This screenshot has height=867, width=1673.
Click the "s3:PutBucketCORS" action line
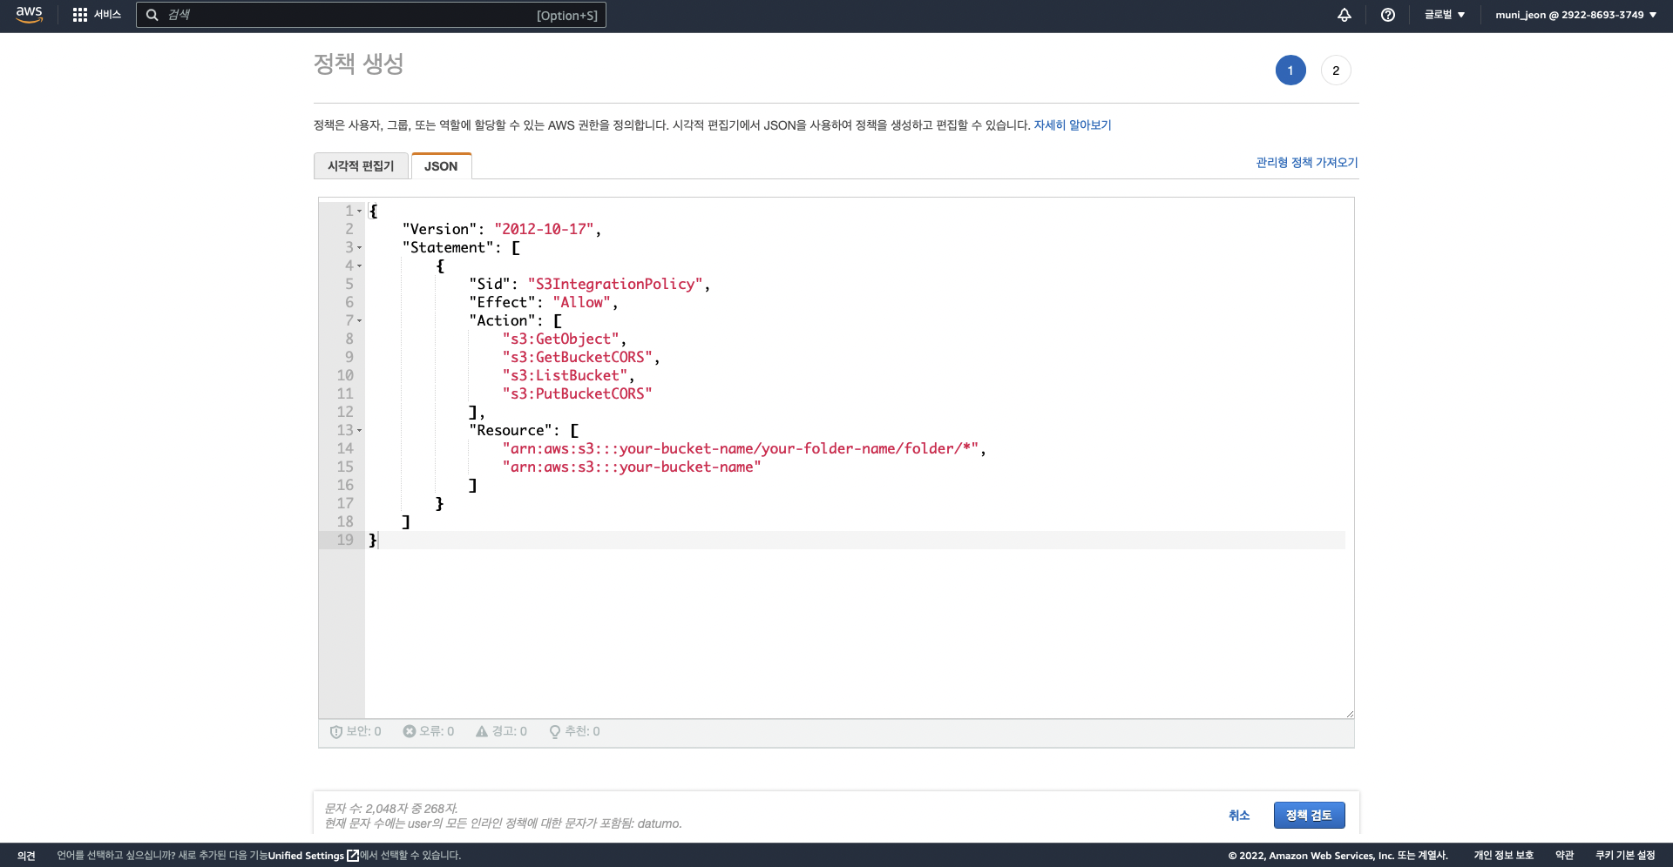(x=577, y=393)
